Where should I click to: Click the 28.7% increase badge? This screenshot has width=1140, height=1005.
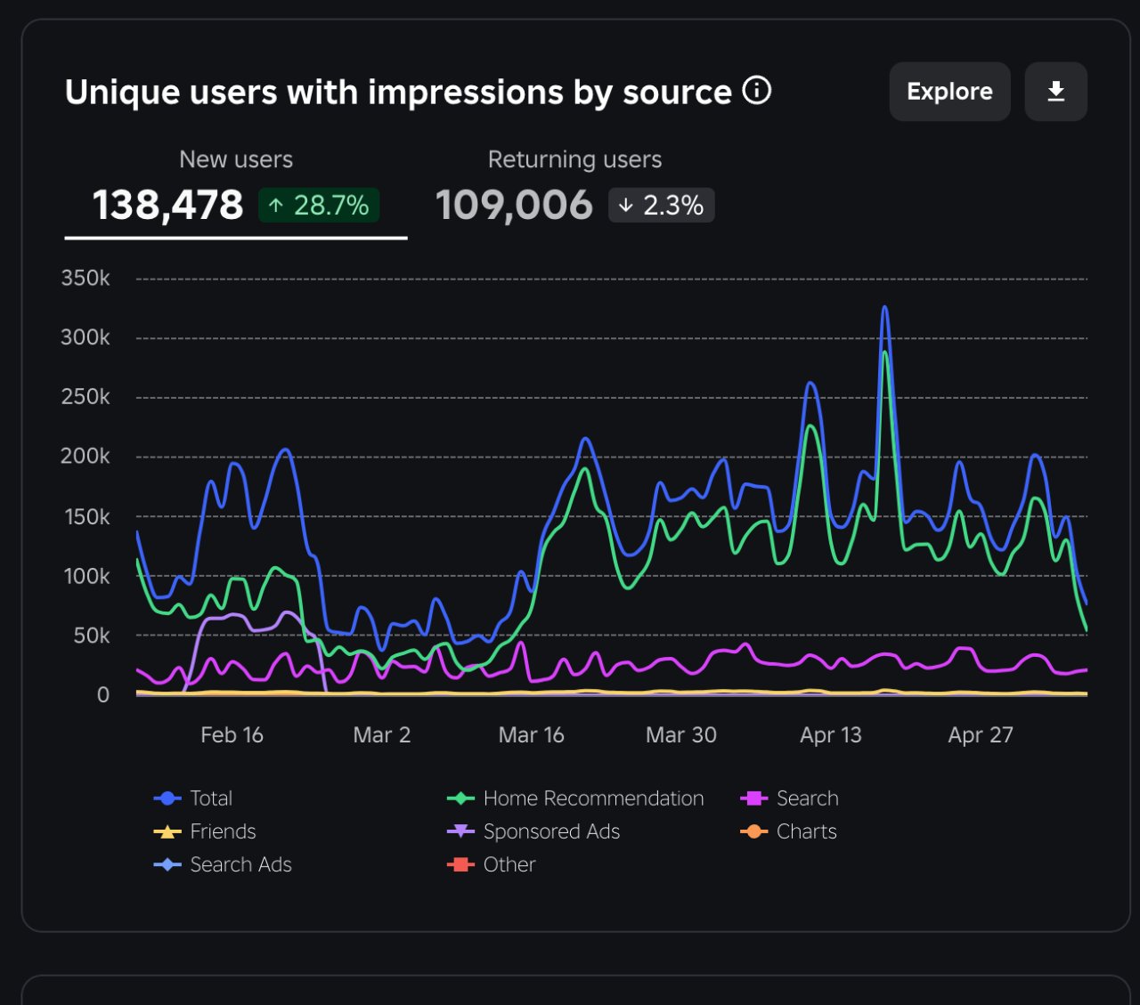point(319,206)
